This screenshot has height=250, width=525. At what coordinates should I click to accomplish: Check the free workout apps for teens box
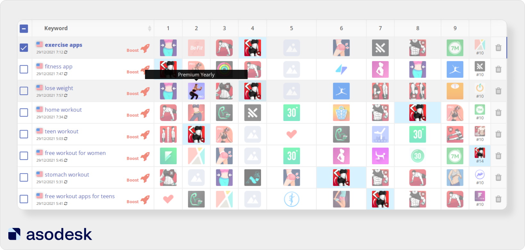24,199
